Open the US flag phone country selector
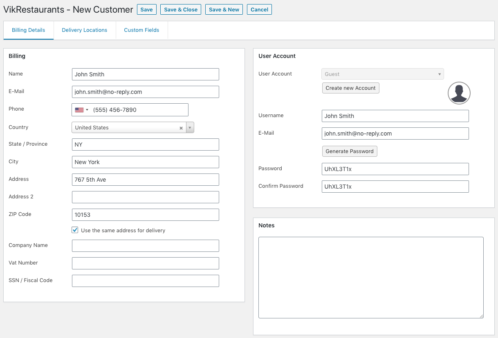This screenshot has height=338, width=498. click(82, 110)
